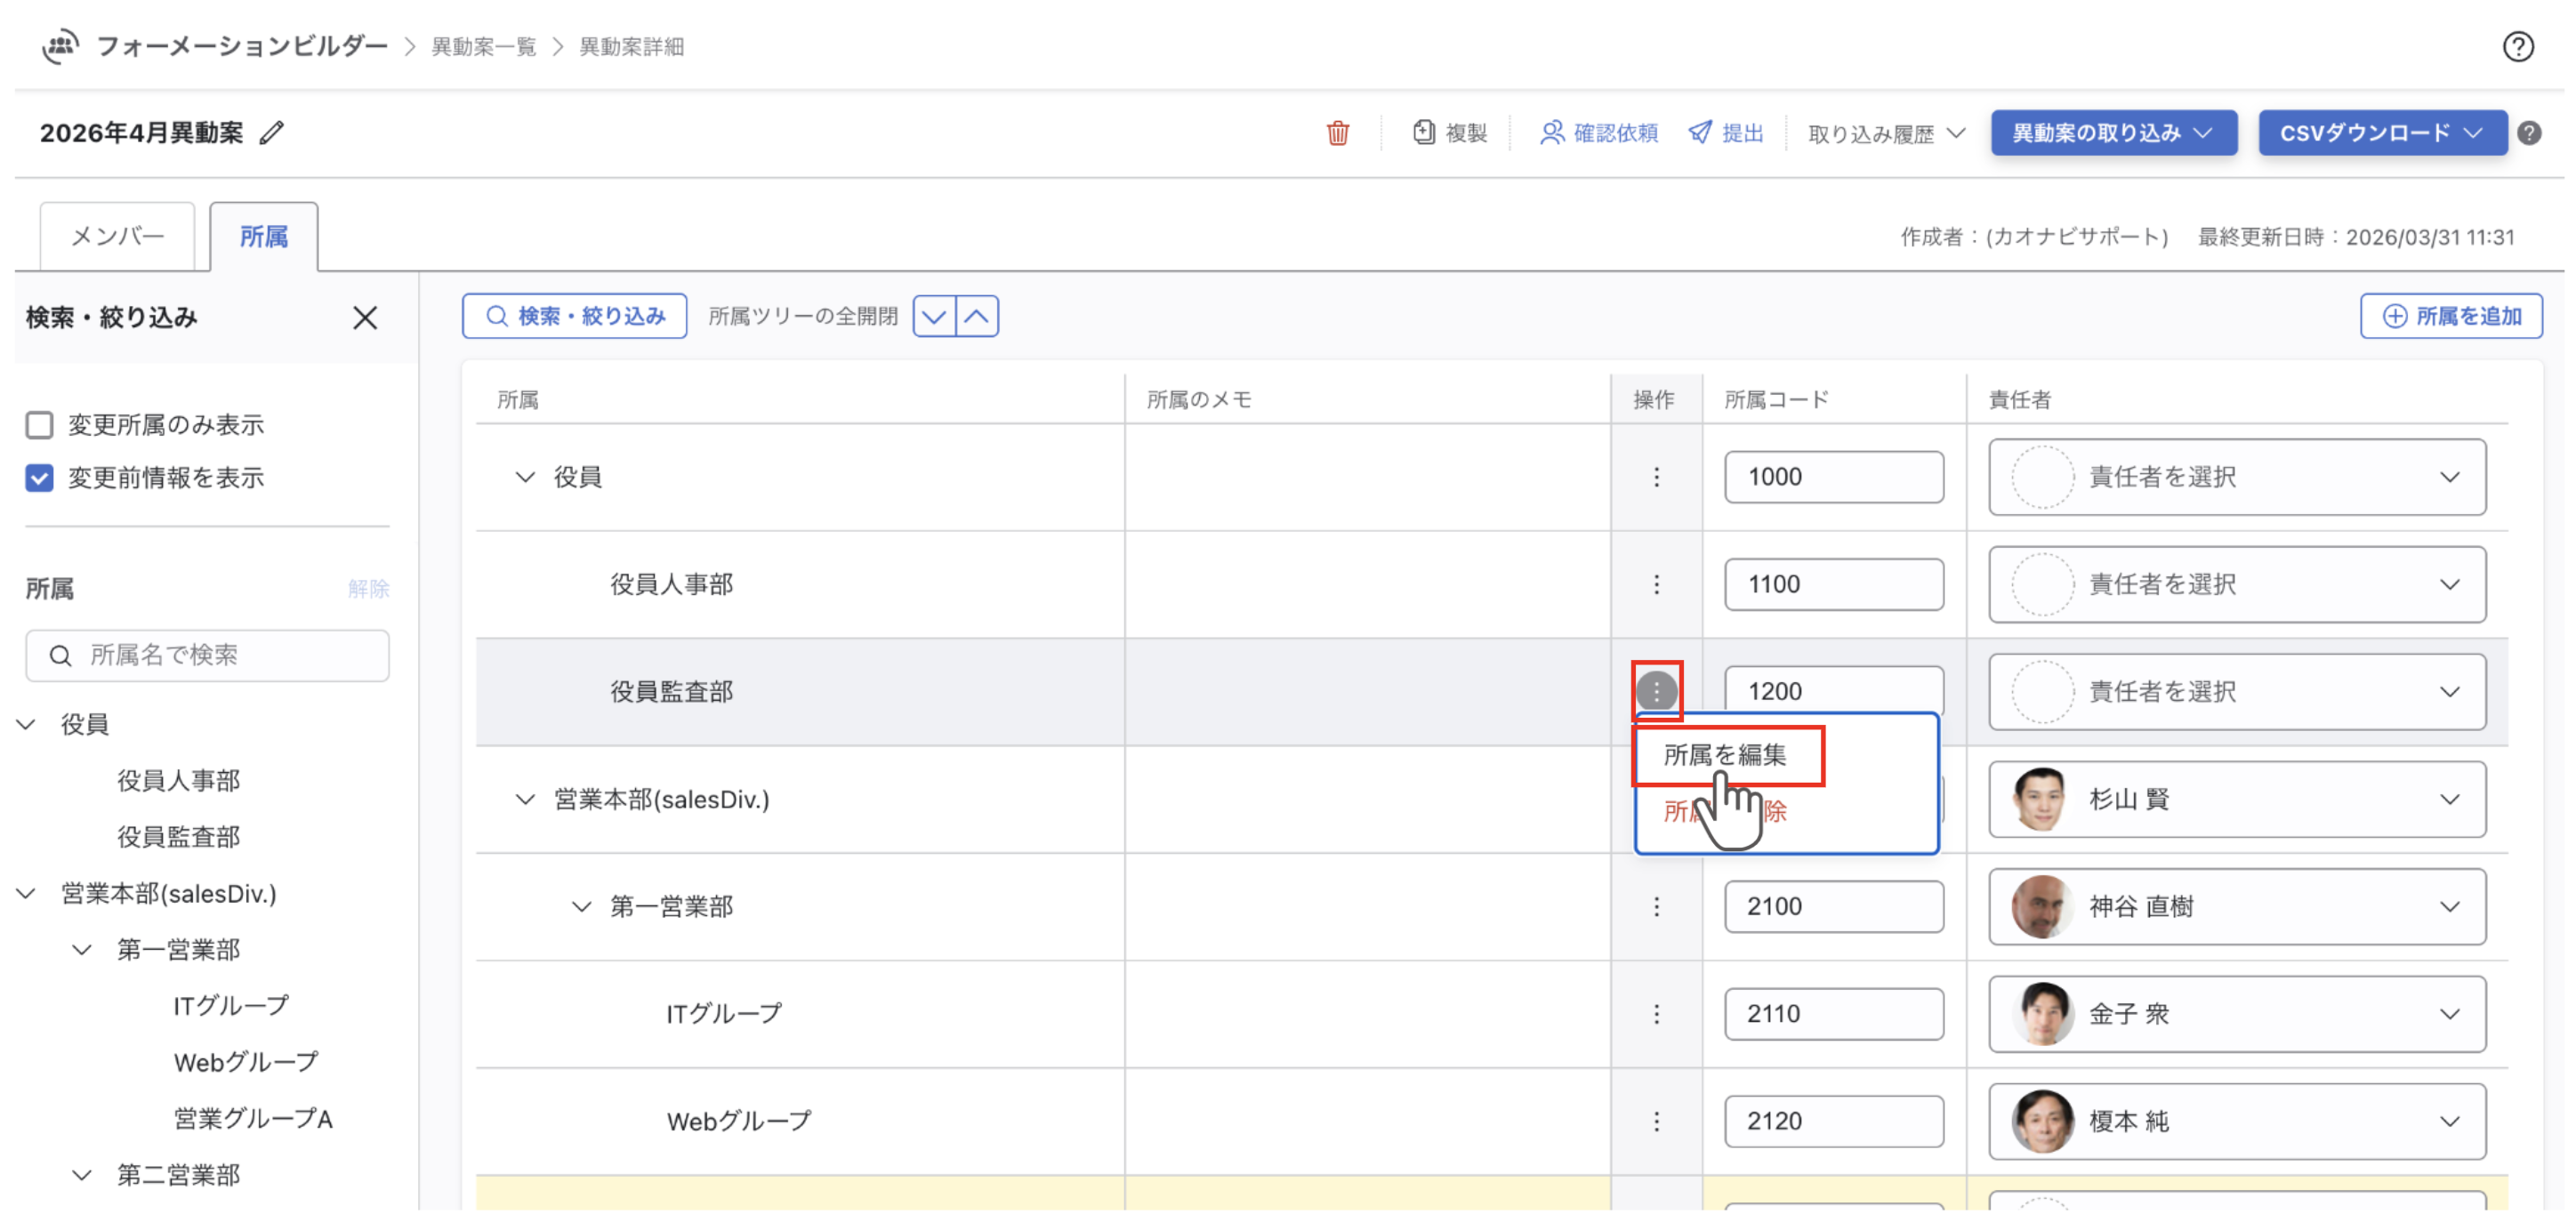The height and width of the screenshot is (1222, 2576).
Task: Click the 提出 paper plane icon
Action: pyautogui.click(x=1699, y=133)
